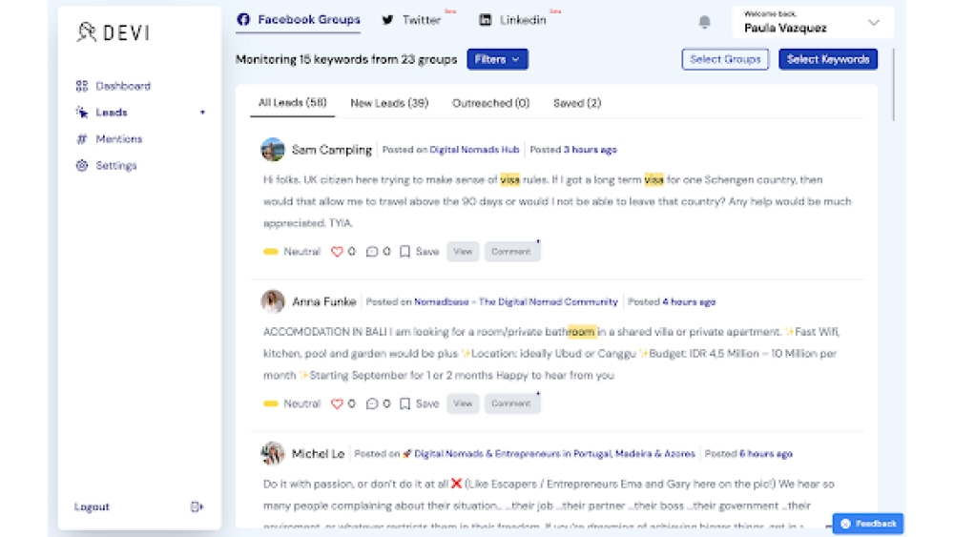Click Comment button on Sam Campling's post
The image size is (954, 537).
click(511, 251)
